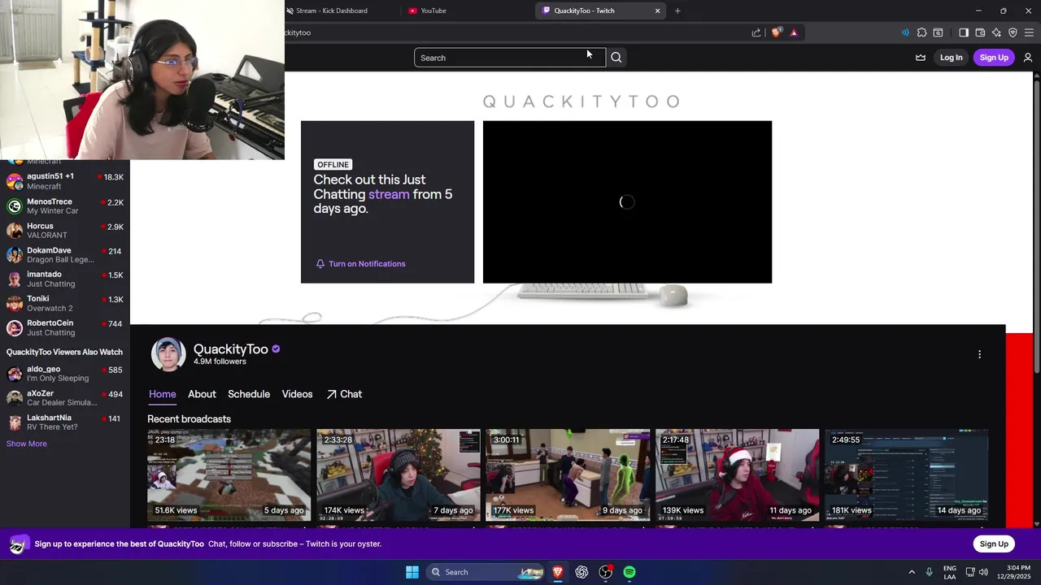Open Brave from the taskbar

click(x=558, y=572)
